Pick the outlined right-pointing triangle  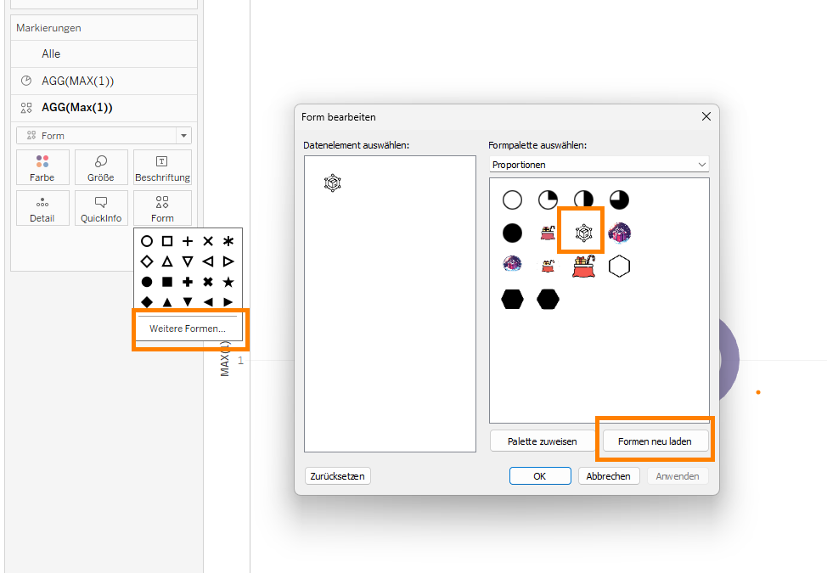(228, 261)
